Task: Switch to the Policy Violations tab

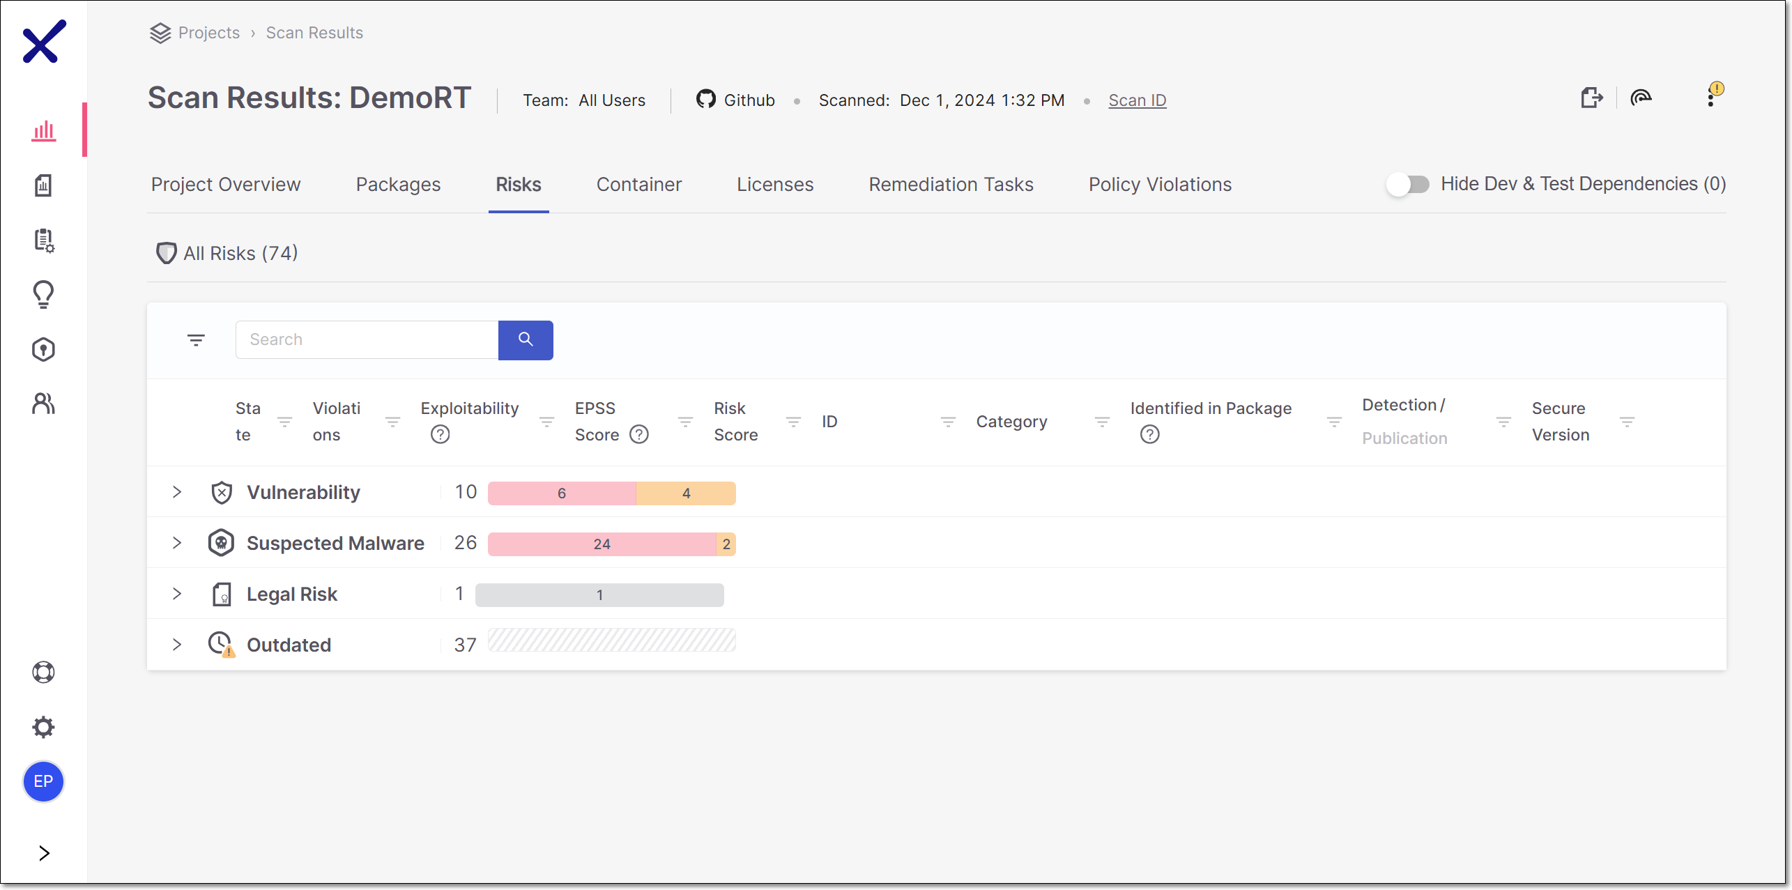Action: pos(1161,185)
